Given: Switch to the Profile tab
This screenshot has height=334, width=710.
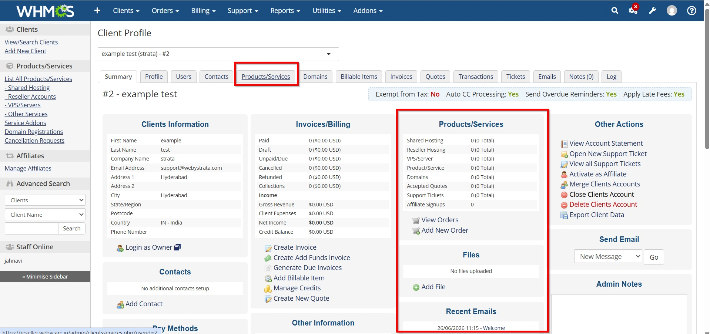Looking at the screenshot, I should [x=154, y=77].
